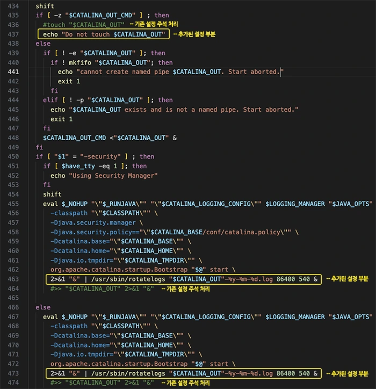The width and height of the screenshot is (376, 389).
Task: Click 'exit 1' on line 446
Action: [x=62, y=119]
